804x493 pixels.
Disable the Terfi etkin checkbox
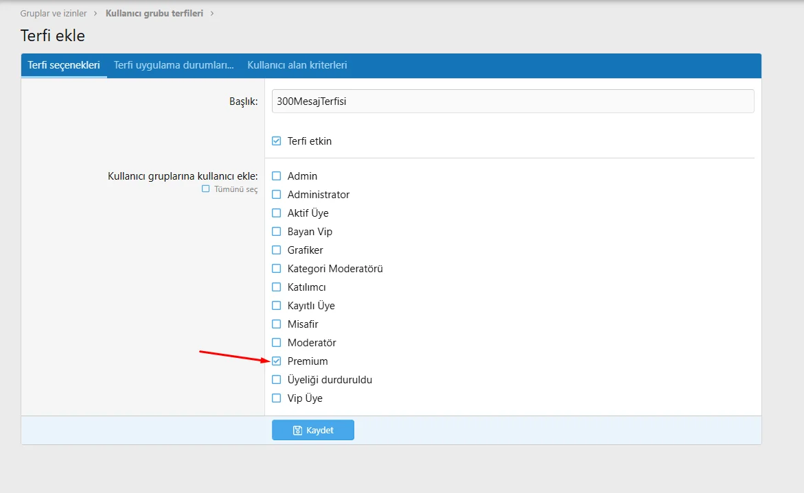(277, 141)
